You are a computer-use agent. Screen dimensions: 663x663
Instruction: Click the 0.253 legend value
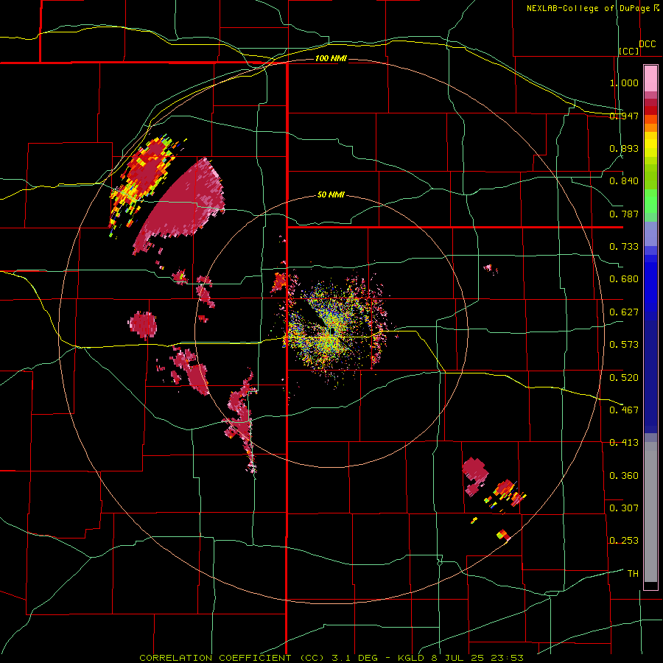pos(624,541)
